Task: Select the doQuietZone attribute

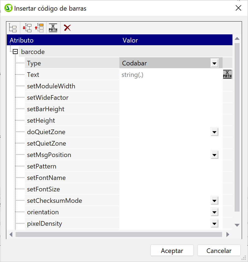Action: tap(72, 132)
